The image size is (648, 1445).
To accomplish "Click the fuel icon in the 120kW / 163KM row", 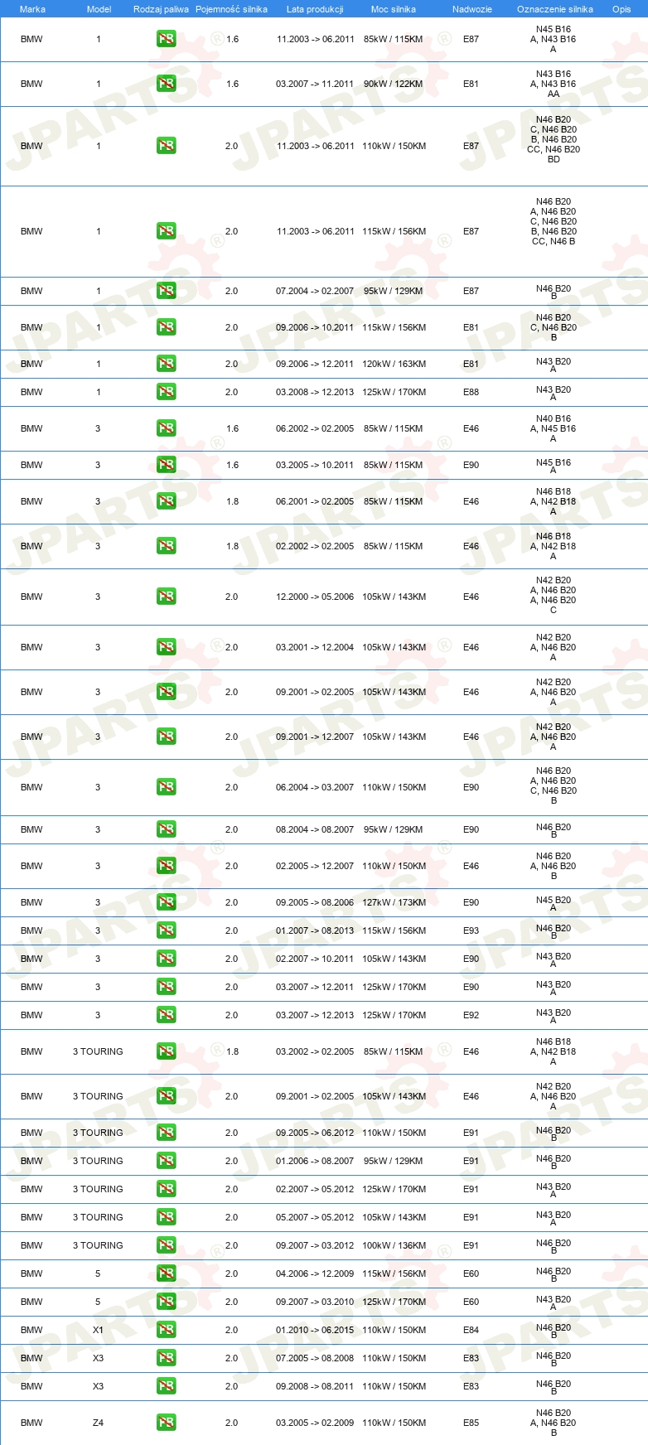I will (166, 364).
